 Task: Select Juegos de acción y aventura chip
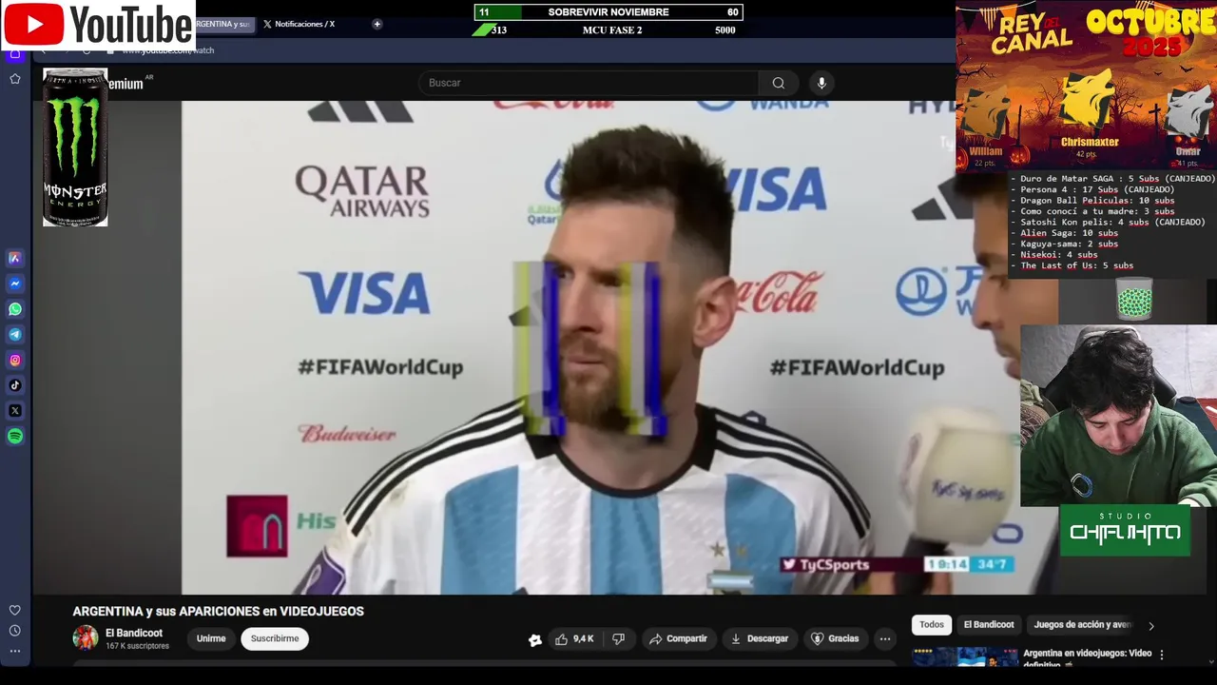click(1082, 624)
